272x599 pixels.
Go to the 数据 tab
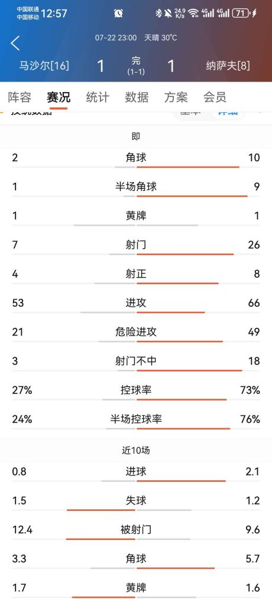click(137, 97)
